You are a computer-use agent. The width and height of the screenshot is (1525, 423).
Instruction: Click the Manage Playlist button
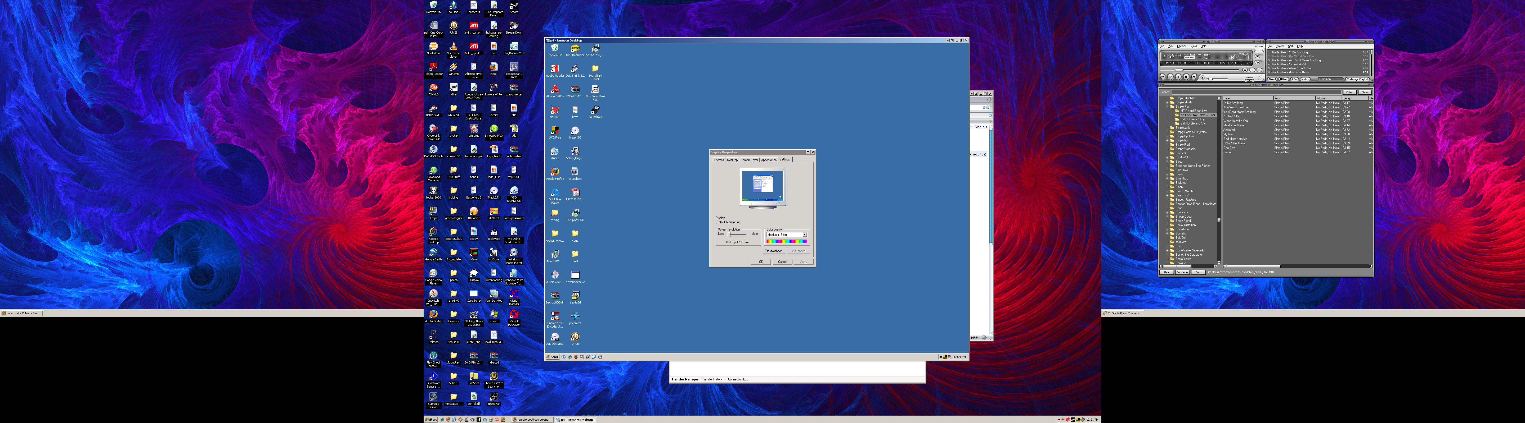(x=1357, y=79)
